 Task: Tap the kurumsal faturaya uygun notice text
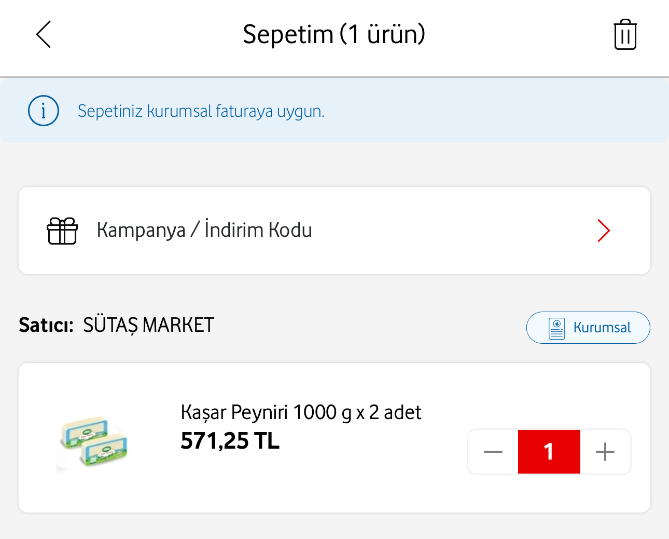(x=201, y=111)
